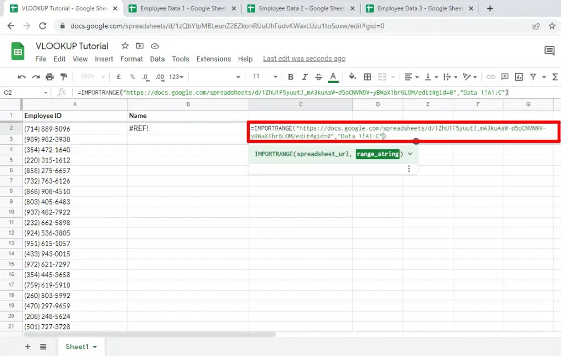Apply currency format using the £ icon

(119, 77)
